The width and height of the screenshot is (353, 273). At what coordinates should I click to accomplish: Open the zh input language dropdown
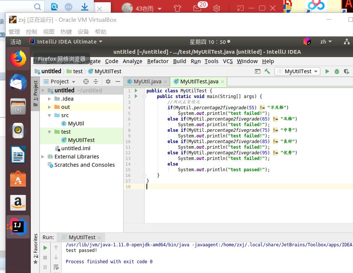(x=326, y=42)
